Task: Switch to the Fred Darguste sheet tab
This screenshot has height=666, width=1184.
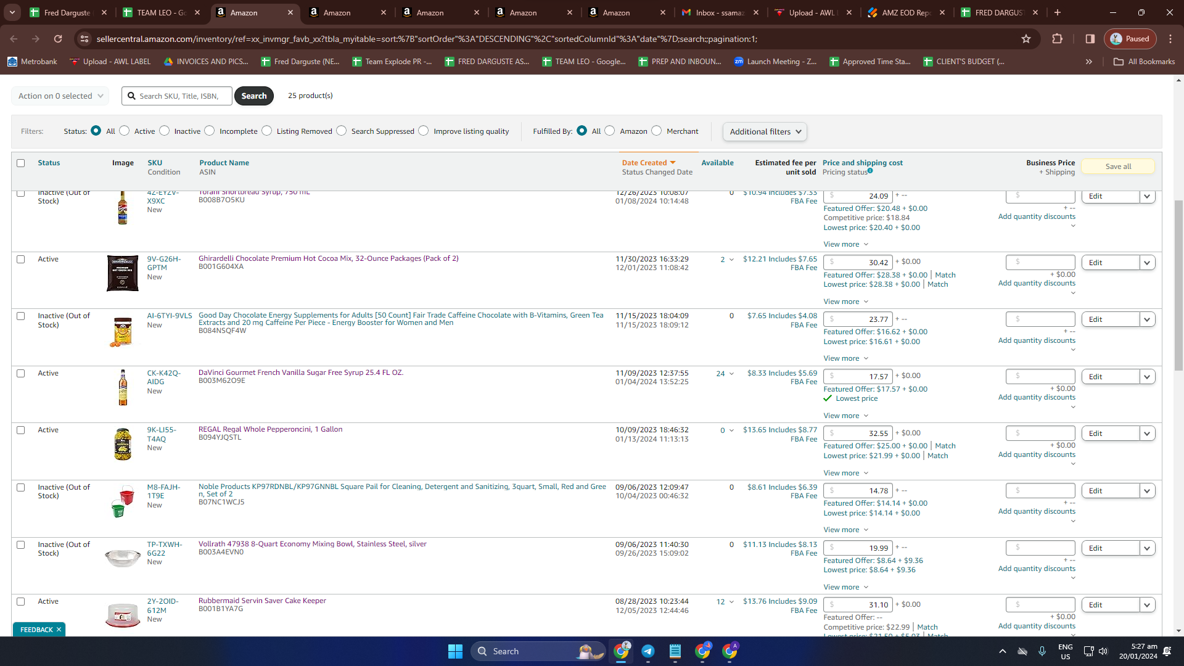Action: click(68, 12)
